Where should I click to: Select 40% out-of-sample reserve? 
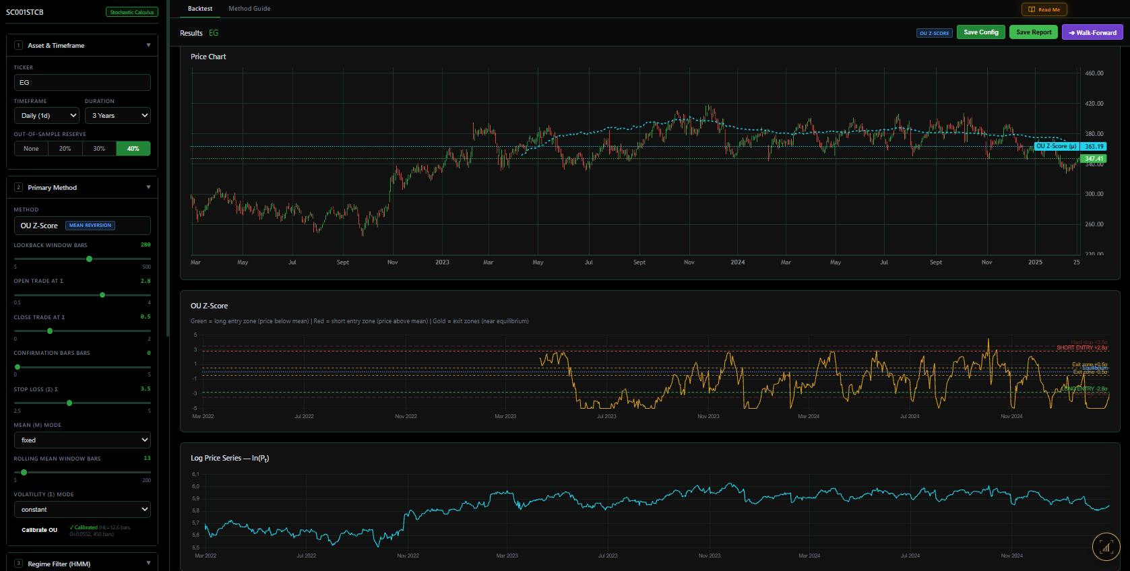pyautogui.click(x=133, y=149)
